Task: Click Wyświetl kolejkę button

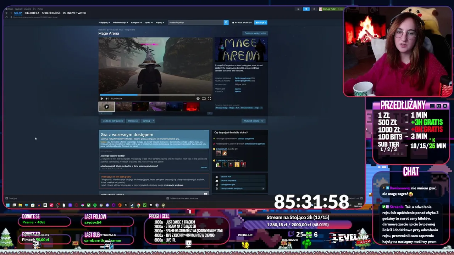Action: click(x=253, y=121)
